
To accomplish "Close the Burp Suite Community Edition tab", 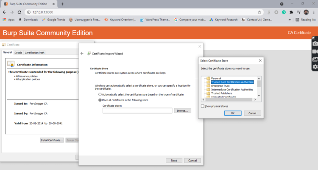I will pyautogui.click(x=53, y=4).
